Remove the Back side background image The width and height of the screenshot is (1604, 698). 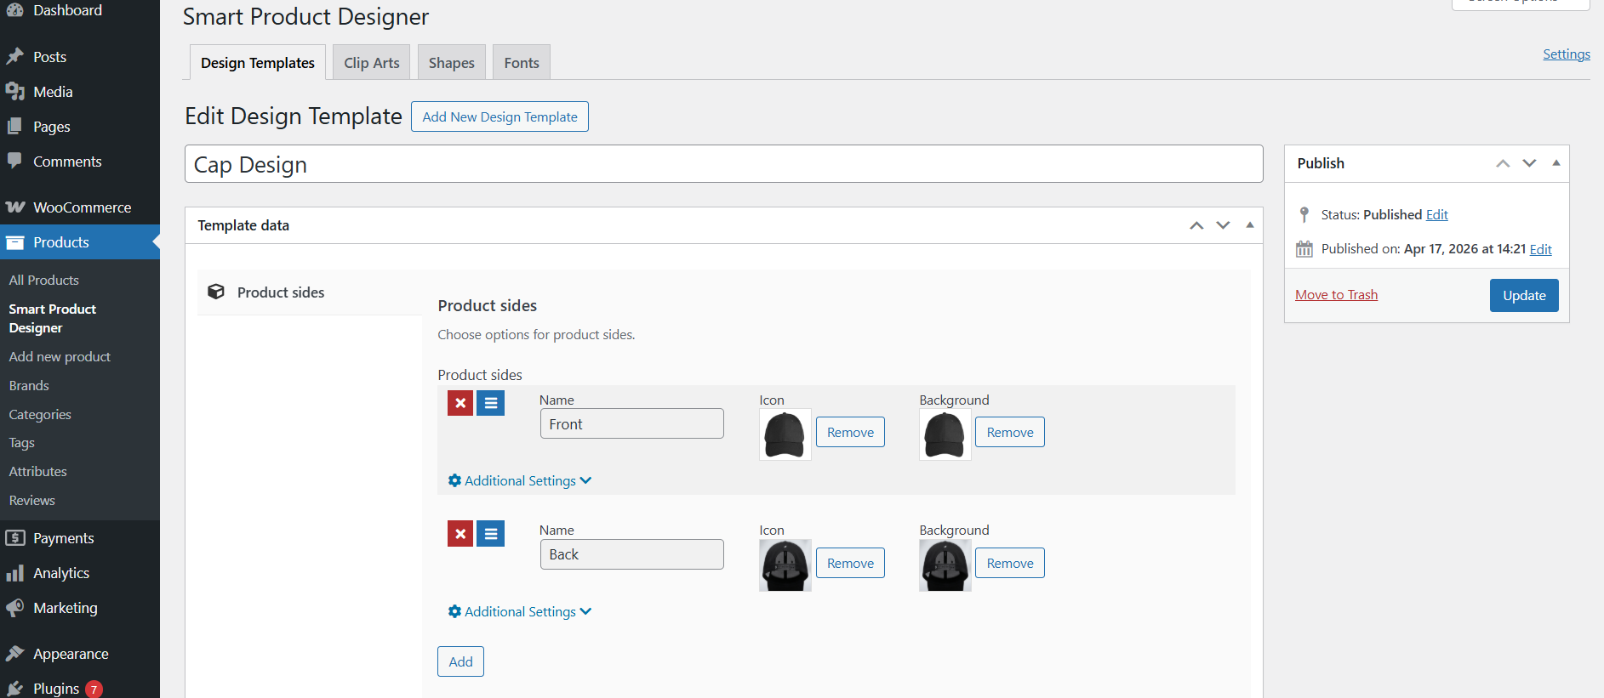coord(1010,563)
